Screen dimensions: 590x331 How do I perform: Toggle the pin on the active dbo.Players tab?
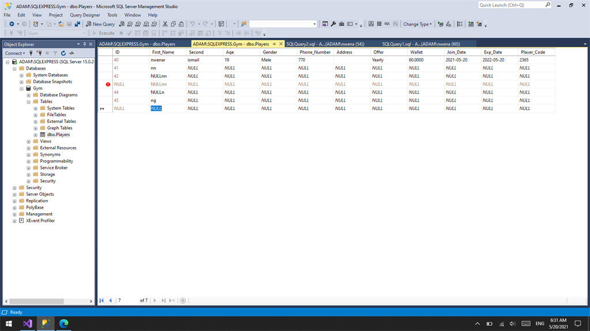274,44
